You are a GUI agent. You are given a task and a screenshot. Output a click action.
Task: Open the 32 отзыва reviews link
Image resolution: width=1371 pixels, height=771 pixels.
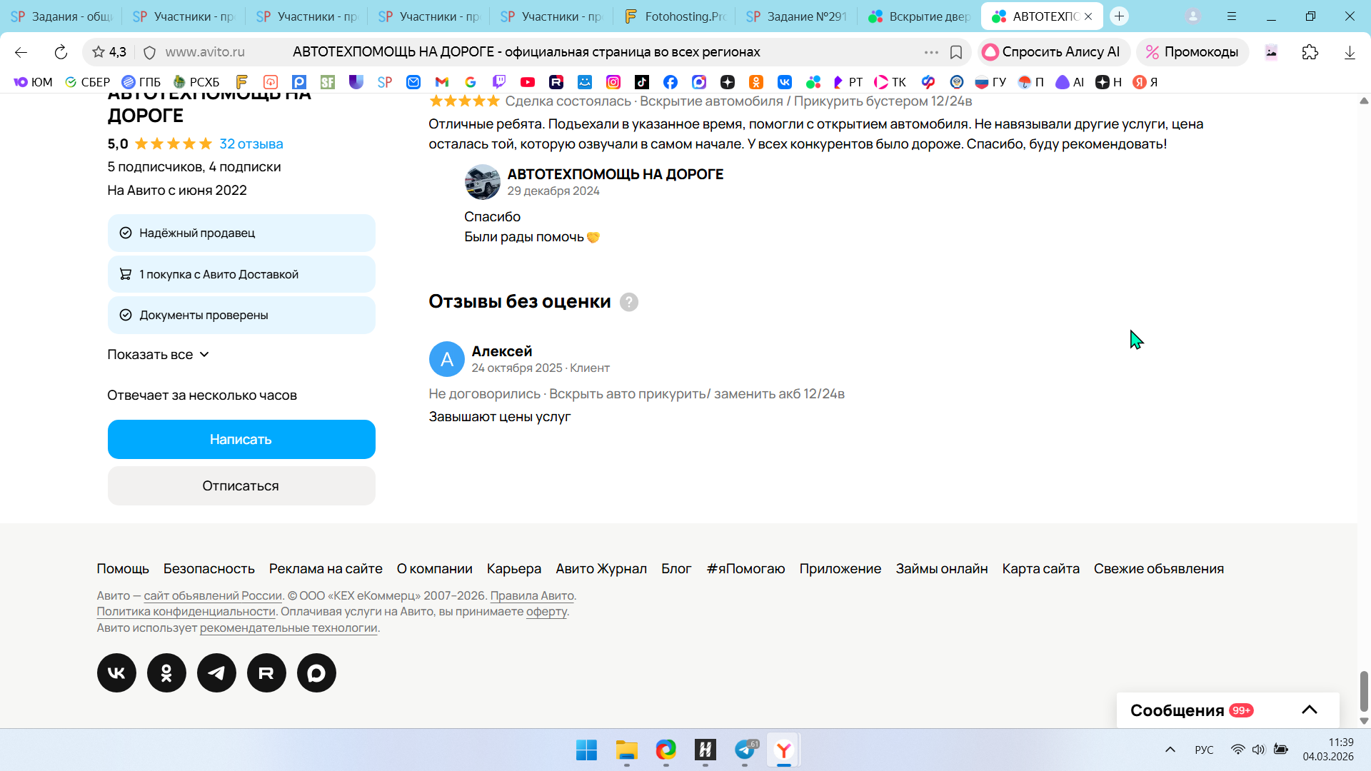pos(251,143)
